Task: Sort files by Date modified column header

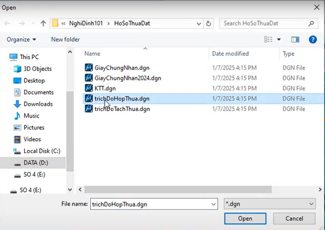Action: 230,54
